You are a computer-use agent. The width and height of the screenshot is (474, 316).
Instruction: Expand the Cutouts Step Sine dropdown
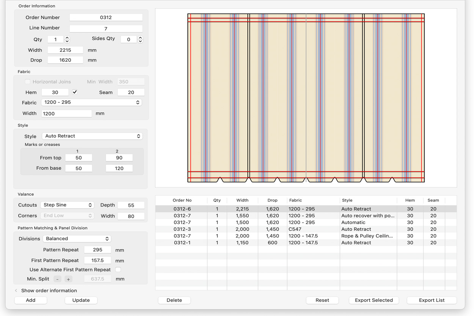(67, 205)
